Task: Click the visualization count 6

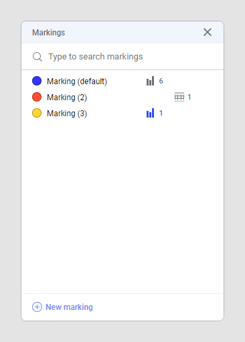Action: (x=161, y=81)
